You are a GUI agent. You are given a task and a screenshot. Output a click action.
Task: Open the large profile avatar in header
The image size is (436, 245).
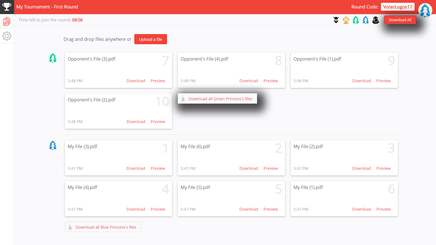(425, 10)
